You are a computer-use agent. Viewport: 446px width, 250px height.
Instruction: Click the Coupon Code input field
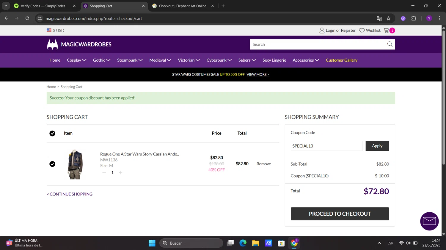[x=326, y=146]
